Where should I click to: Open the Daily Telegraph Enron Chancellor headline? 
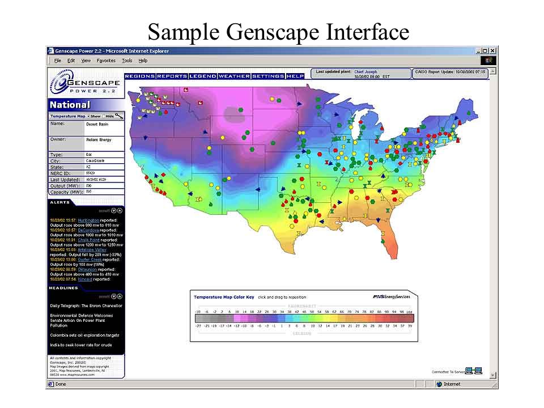coord(86,305)
